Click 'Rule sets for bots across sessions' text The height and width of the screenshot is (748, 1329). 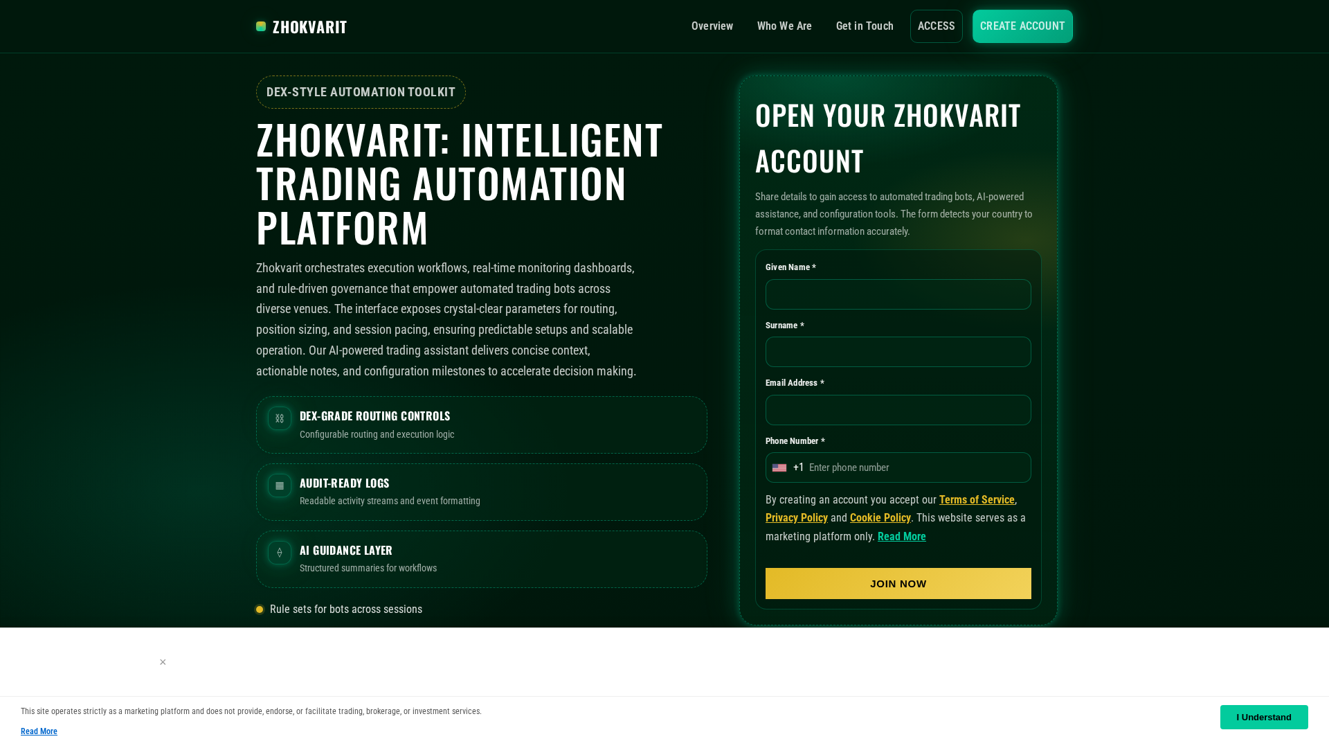[x=346, y=609]
